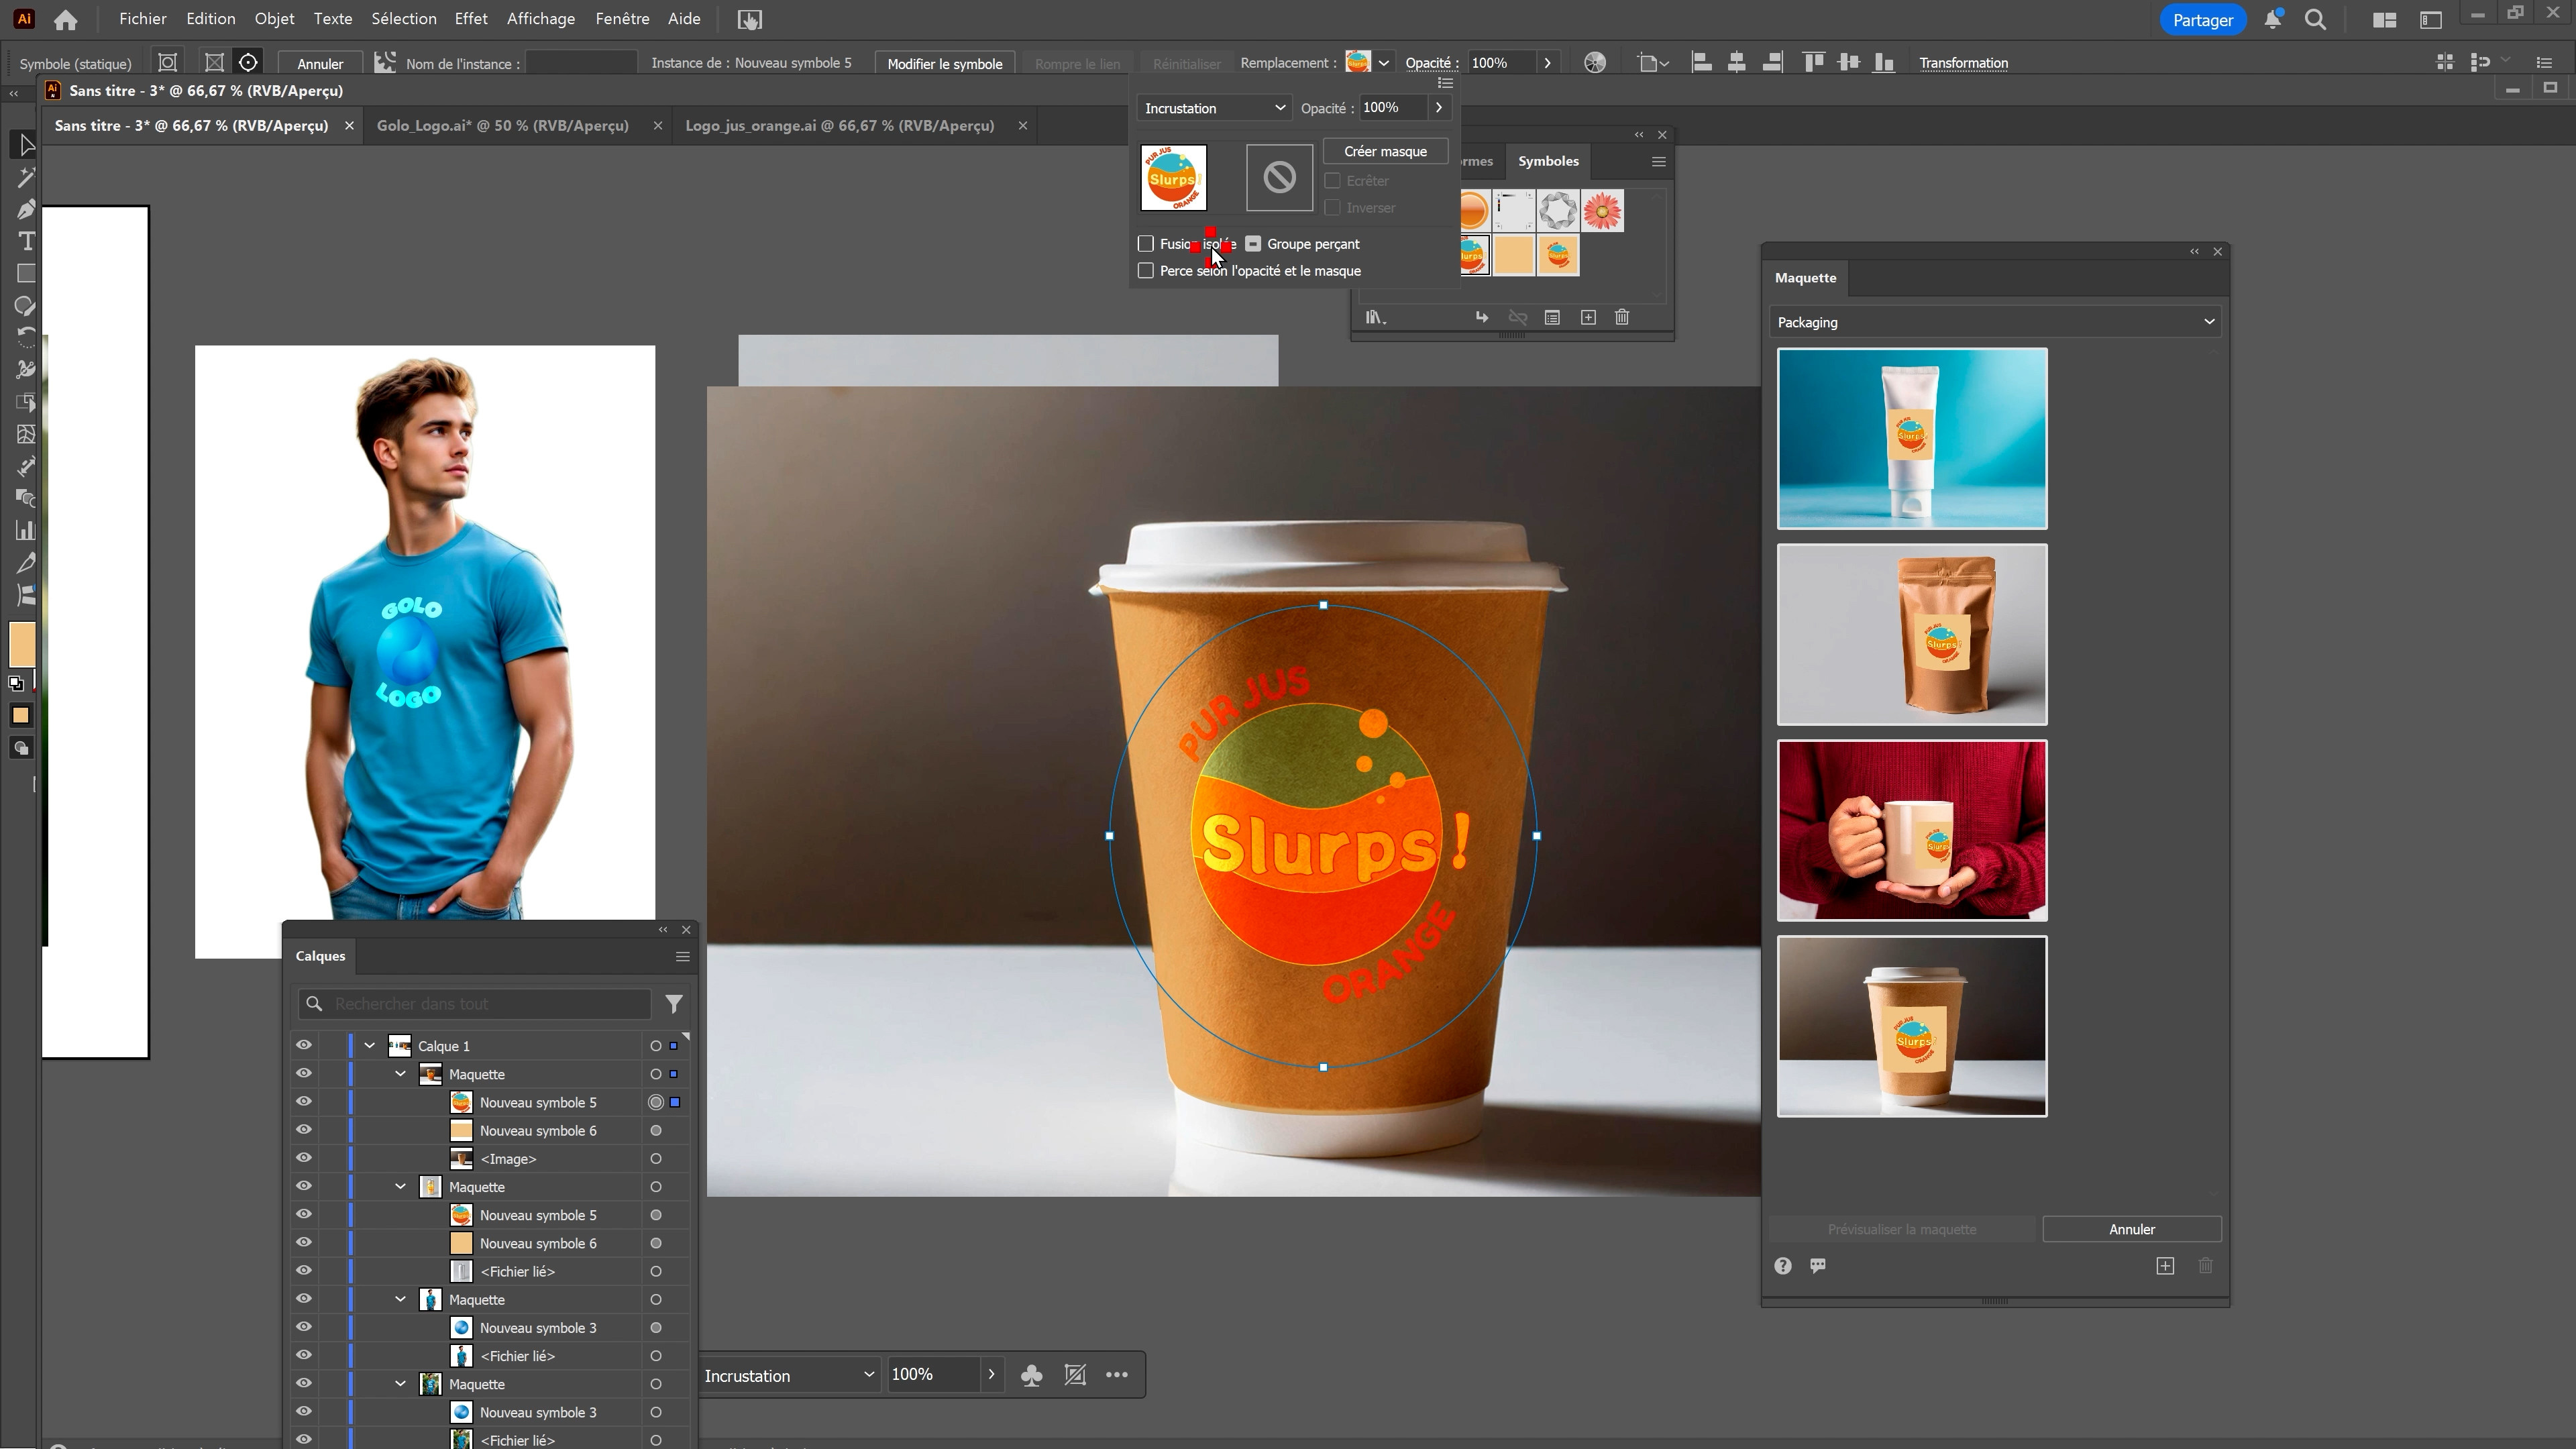Open the Transformation link
The height and width of the screenshot is (1449, 2576).
point(1964,63)
